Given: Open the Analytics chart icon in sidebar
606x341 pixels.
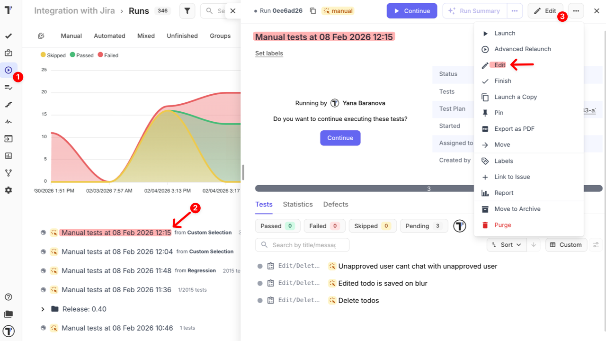Looking at the screenshot, I should coord(9,156).
